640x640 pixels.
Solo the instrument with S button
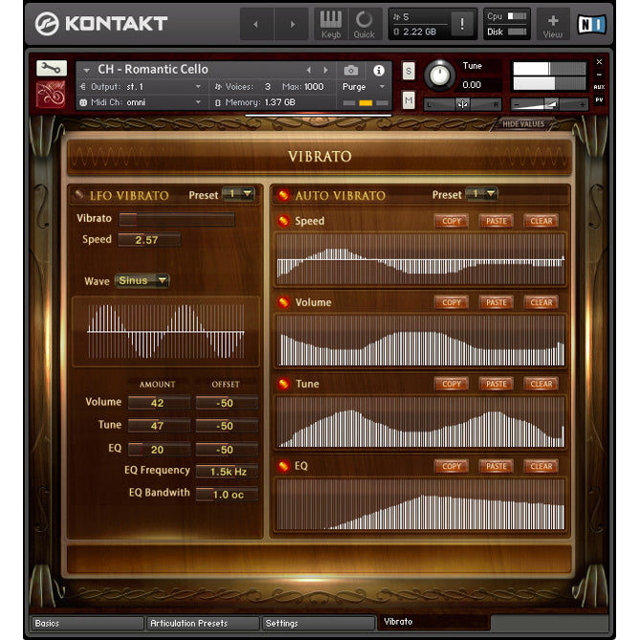pos(408,71)
